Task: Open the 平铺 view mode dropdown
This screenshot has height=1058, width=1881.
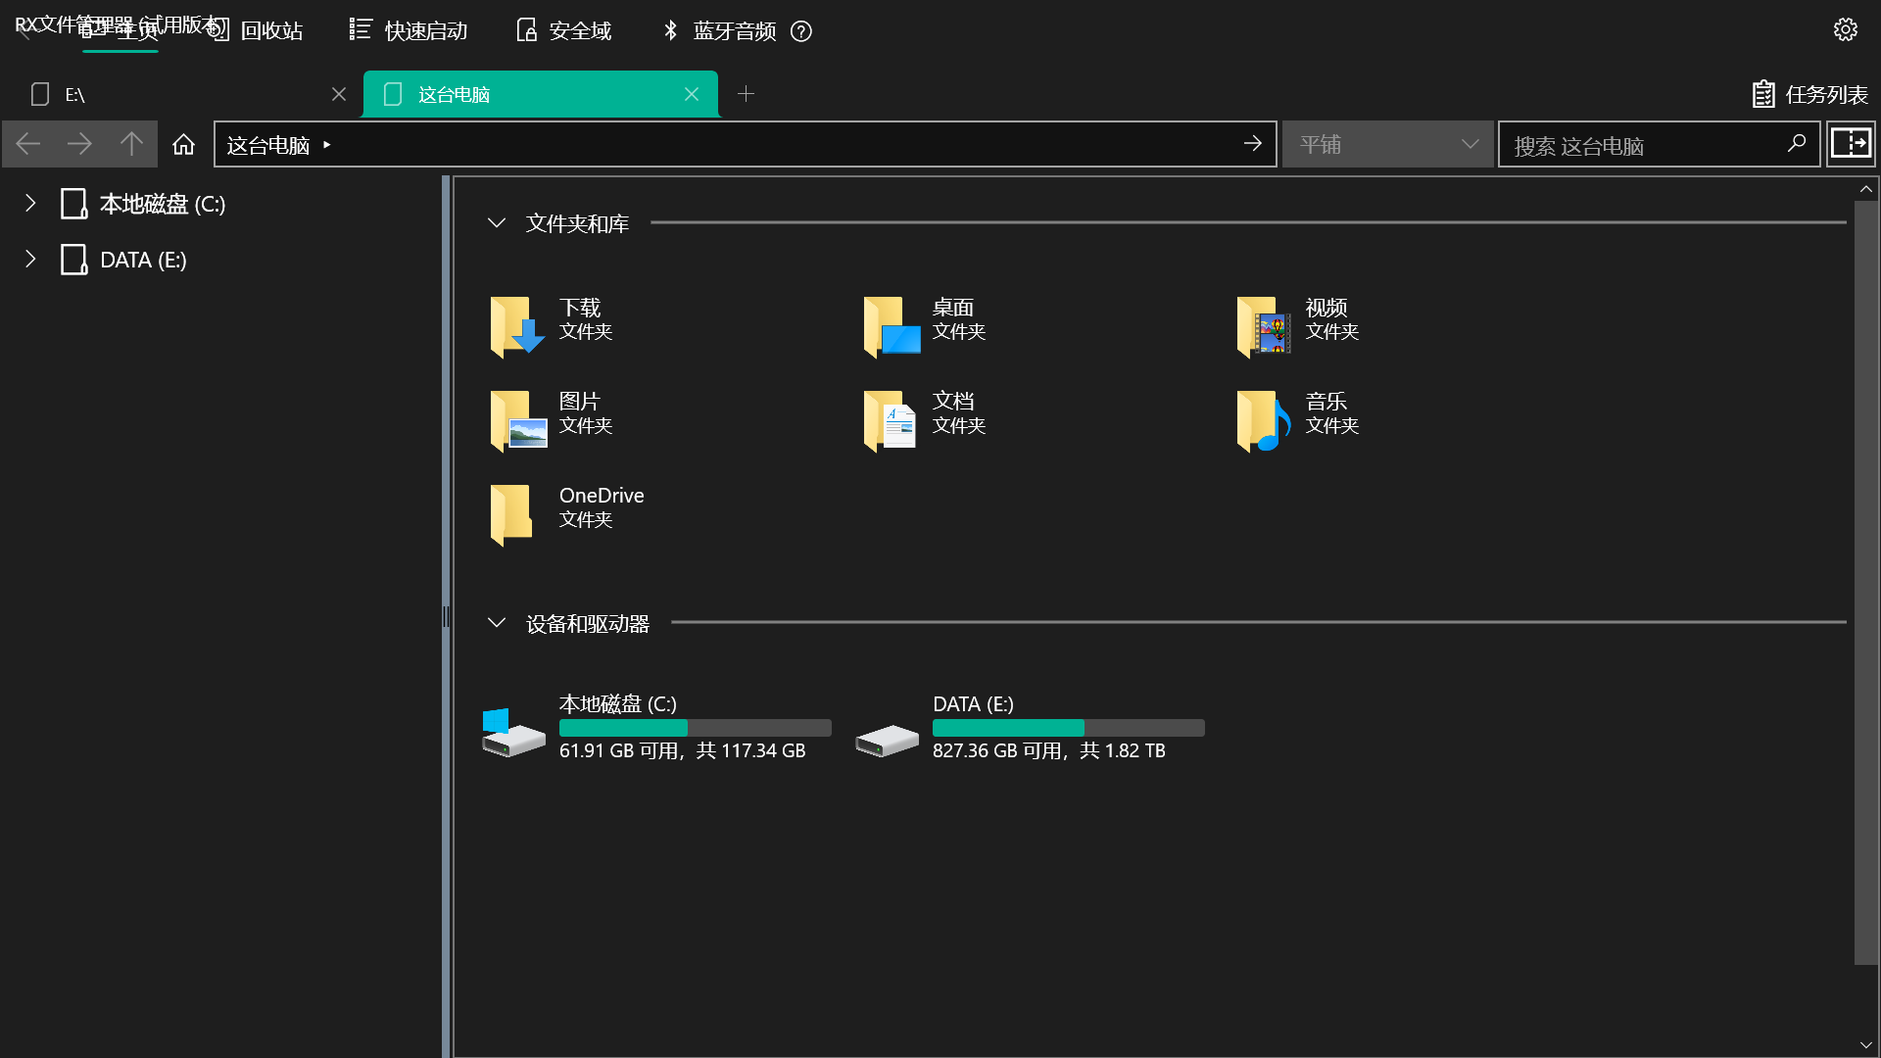Action: [x=1387, y=144]
